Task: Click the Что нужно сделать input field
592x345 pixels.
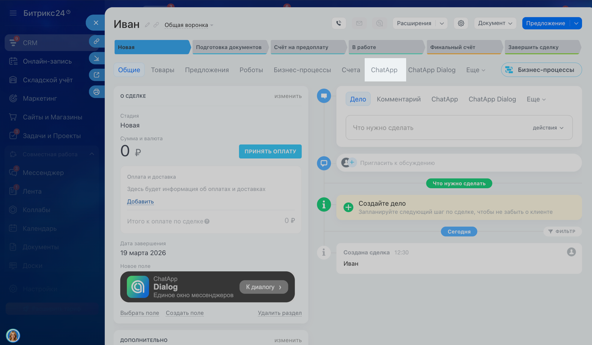Action: 437,128
